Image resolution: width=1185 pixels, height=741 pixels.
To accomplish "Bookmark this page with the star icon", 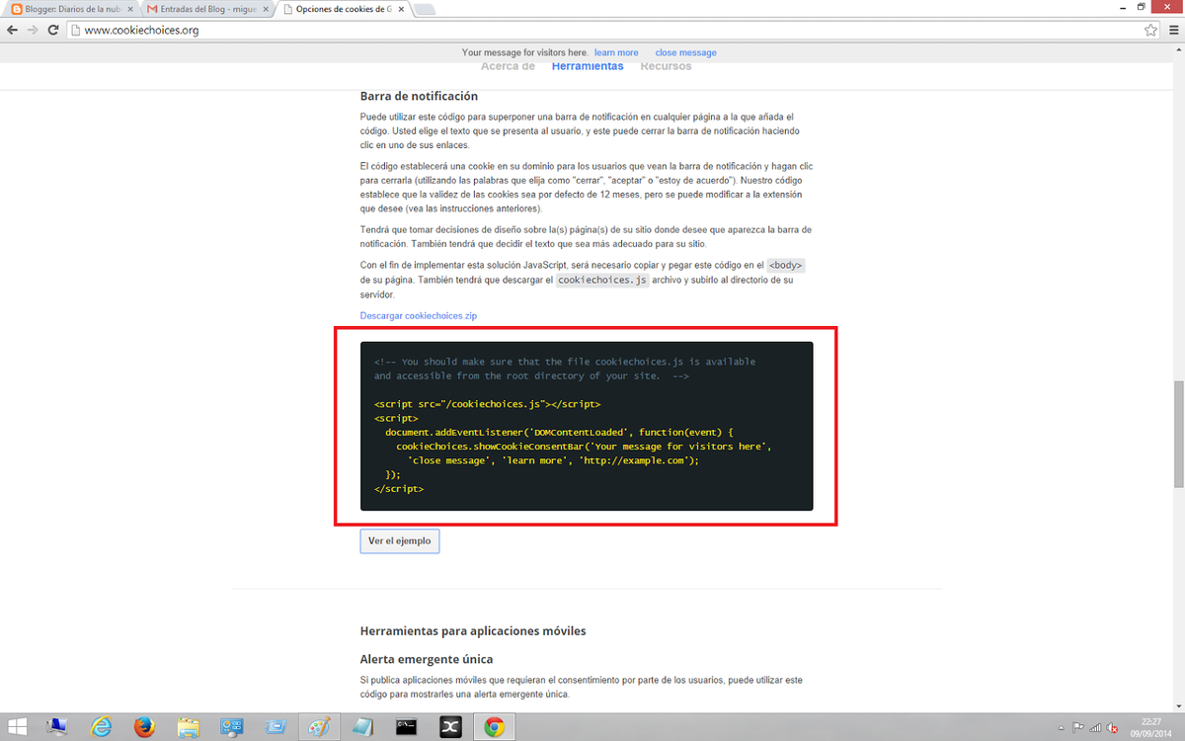I will 1150,31.
